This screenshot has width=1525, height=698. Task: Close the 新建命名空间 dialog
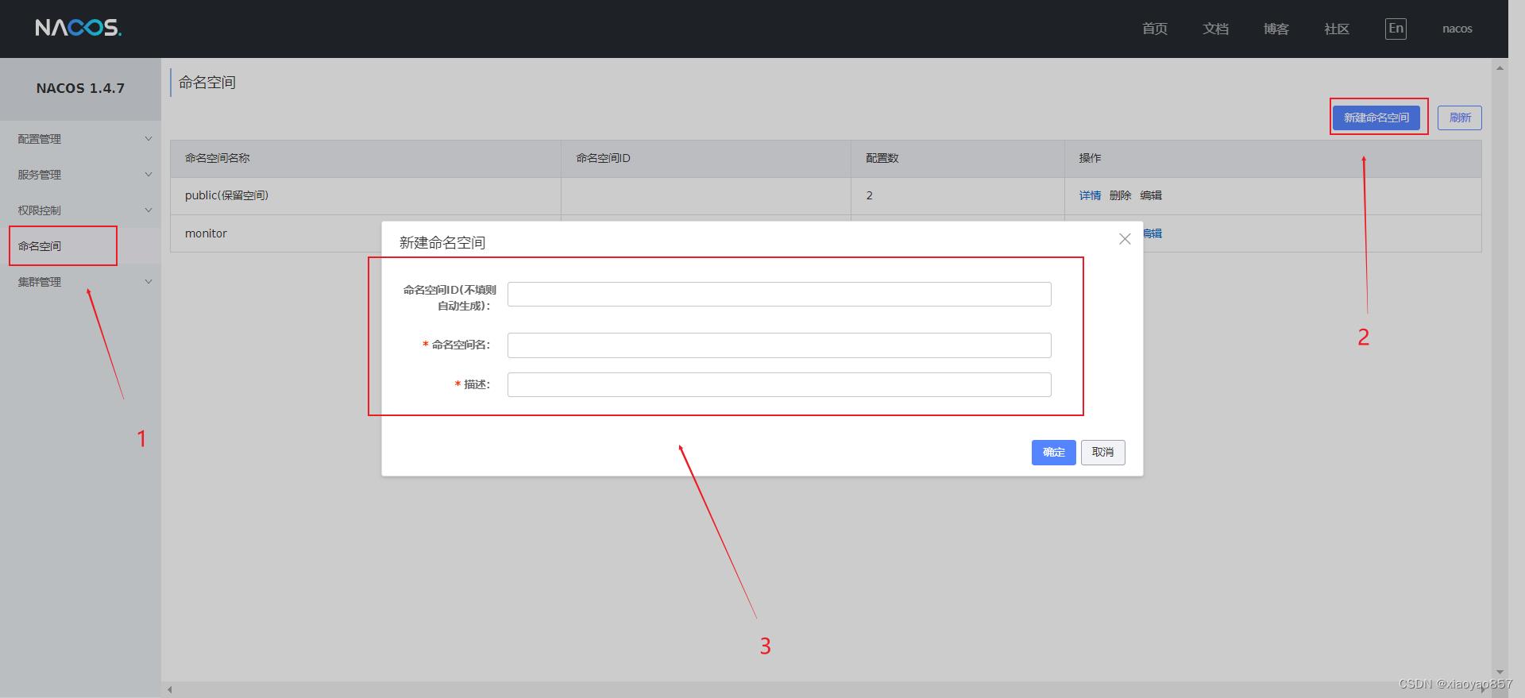[1125, 239]
